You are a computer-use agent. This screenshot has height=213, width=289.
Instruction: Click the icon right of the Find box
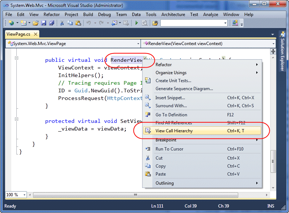coord(235,23)
